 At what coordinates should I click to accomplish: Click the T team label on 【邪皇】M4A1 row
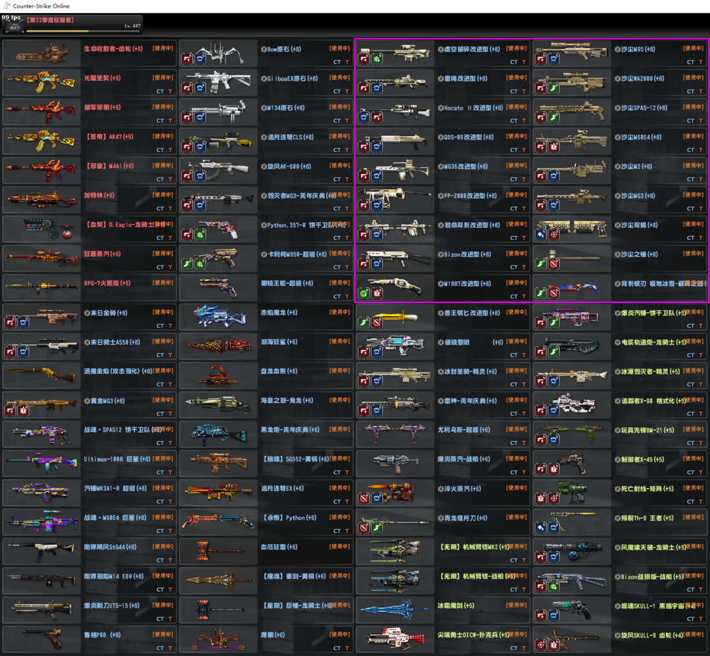click(x=170, y=179)
